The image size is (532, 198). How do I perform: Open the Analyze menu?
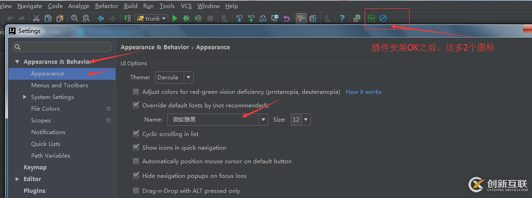(x=78, y=6)
